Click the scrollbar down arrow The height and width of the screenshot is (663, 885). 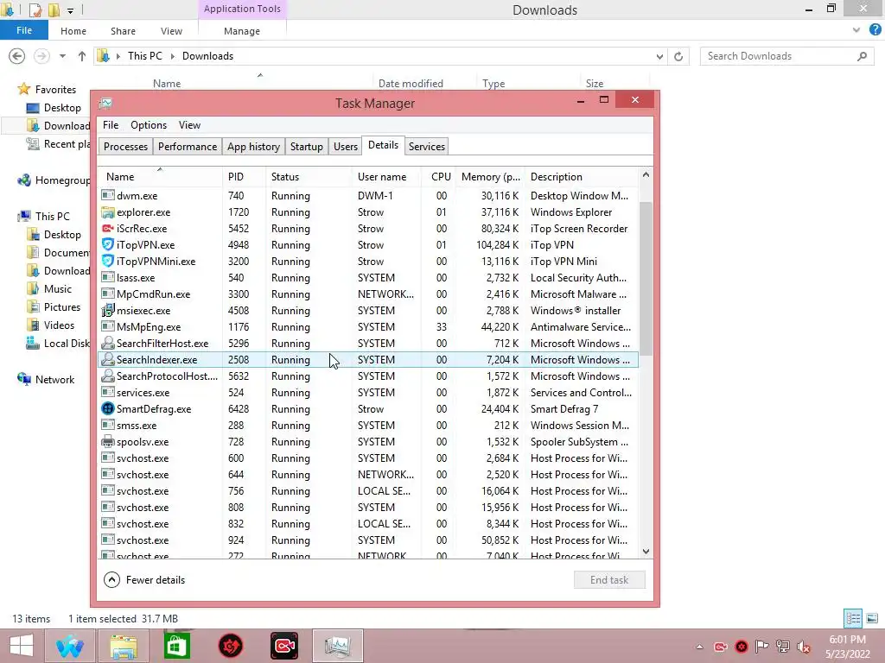pos(646,552)
